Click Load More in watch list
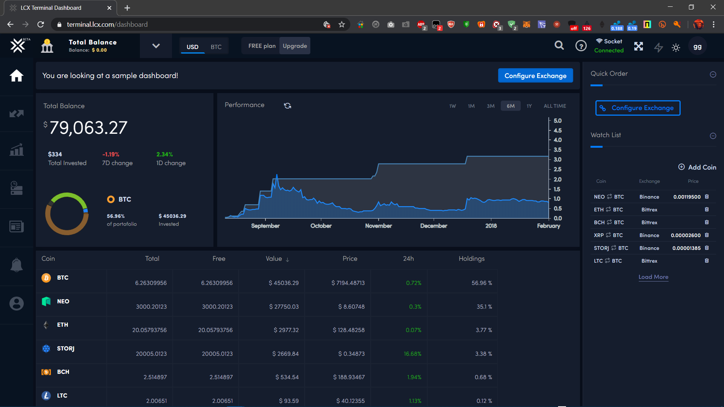The width and height of the screenshot is (724, 407). pyautogui.click(x=653, y=277)
